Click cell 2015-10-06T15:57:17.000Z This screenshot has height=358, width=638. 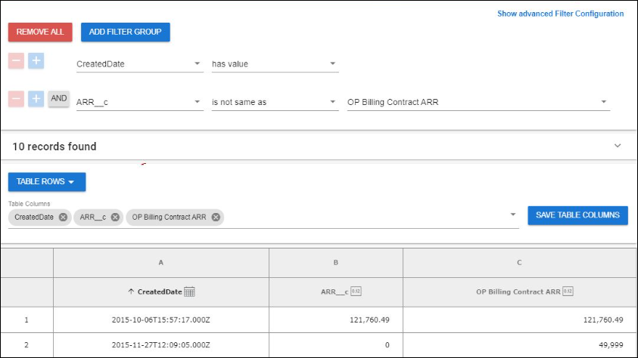(x=161, y=319)
